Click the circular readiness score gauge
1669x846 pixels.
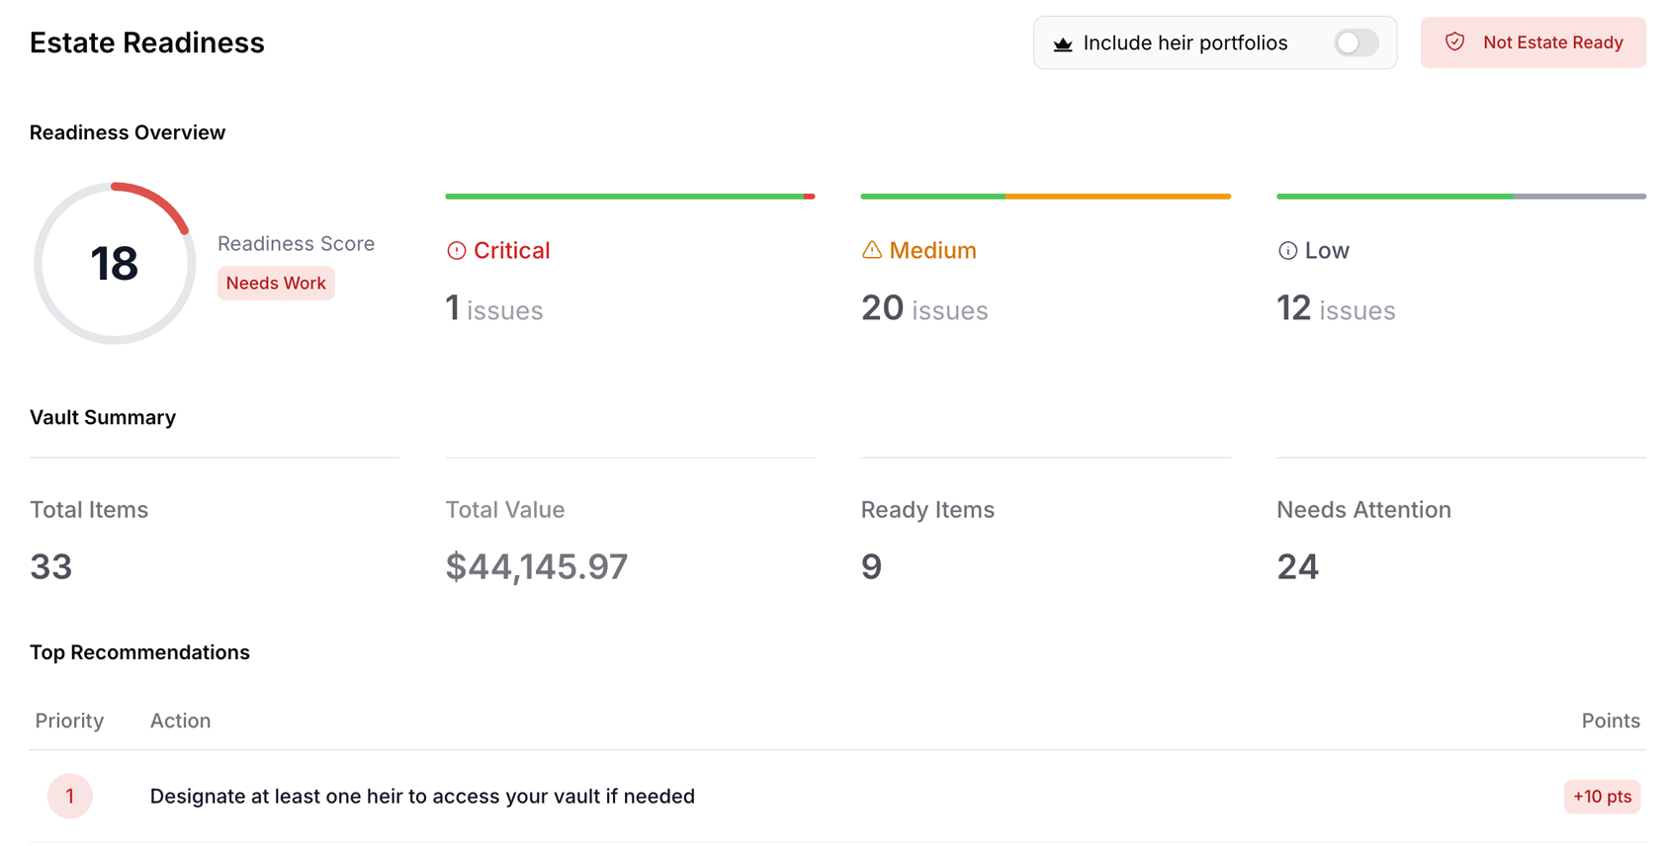point(115,264)
